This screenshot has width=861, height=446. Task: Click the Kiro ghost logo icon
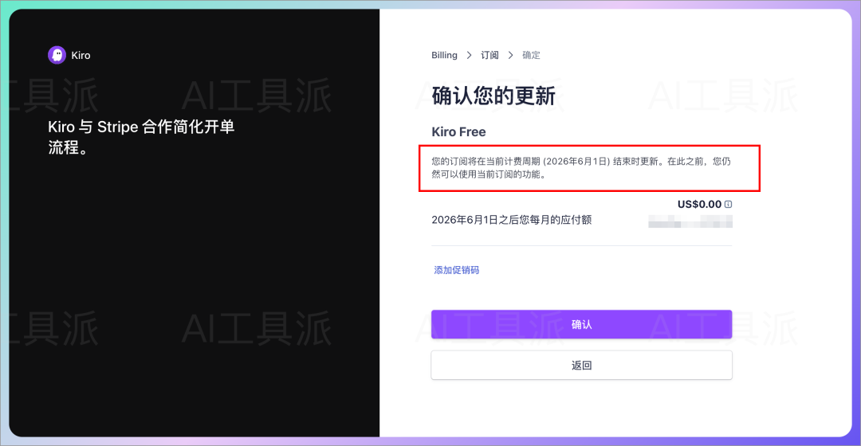(x=57, y=55)
